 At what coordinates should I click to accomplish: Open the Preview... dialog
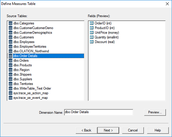[155, 112]
